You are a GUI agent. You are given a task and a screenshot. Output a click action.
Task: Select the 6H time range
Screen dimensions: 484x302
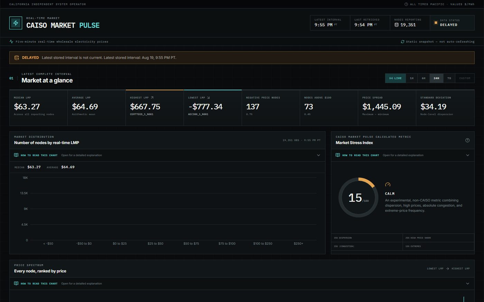click(x=423, y=78)
